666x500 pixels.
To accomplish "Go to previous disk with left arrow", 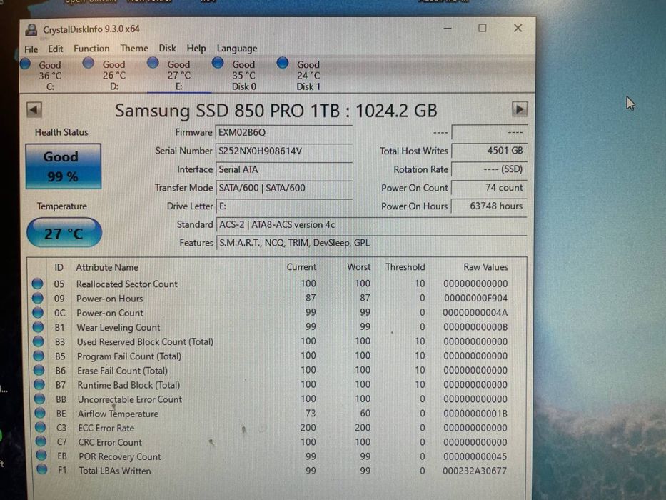I will tap(34, 110).
